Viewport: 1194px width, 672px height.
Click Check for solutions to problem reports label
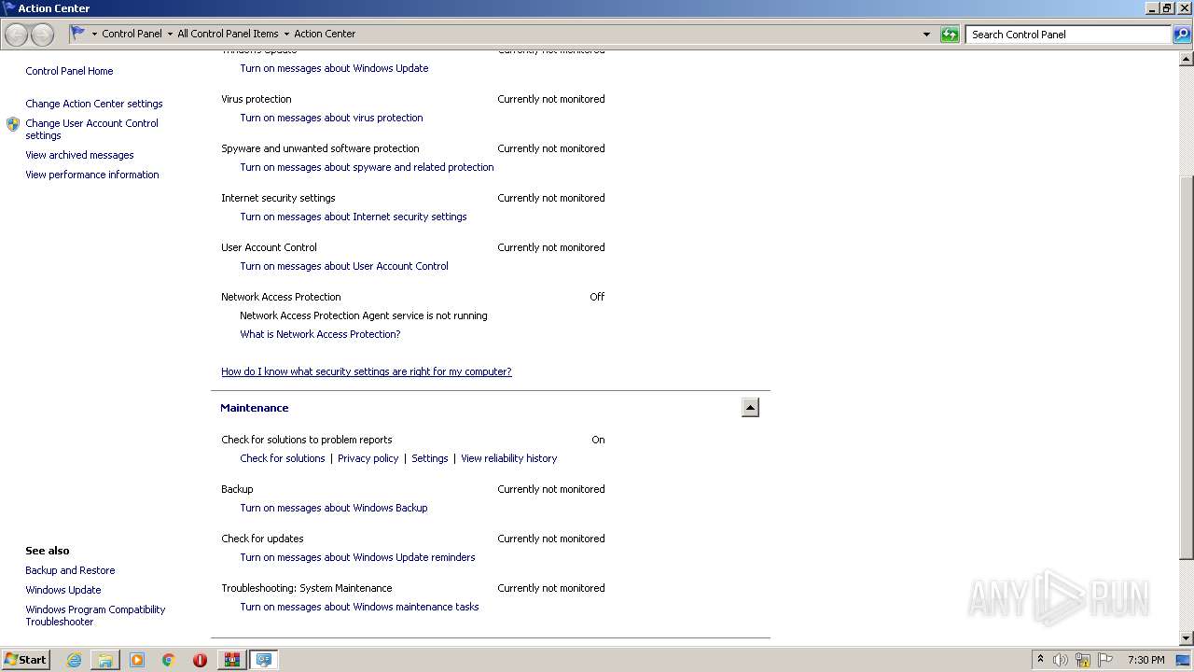[307, 440]
